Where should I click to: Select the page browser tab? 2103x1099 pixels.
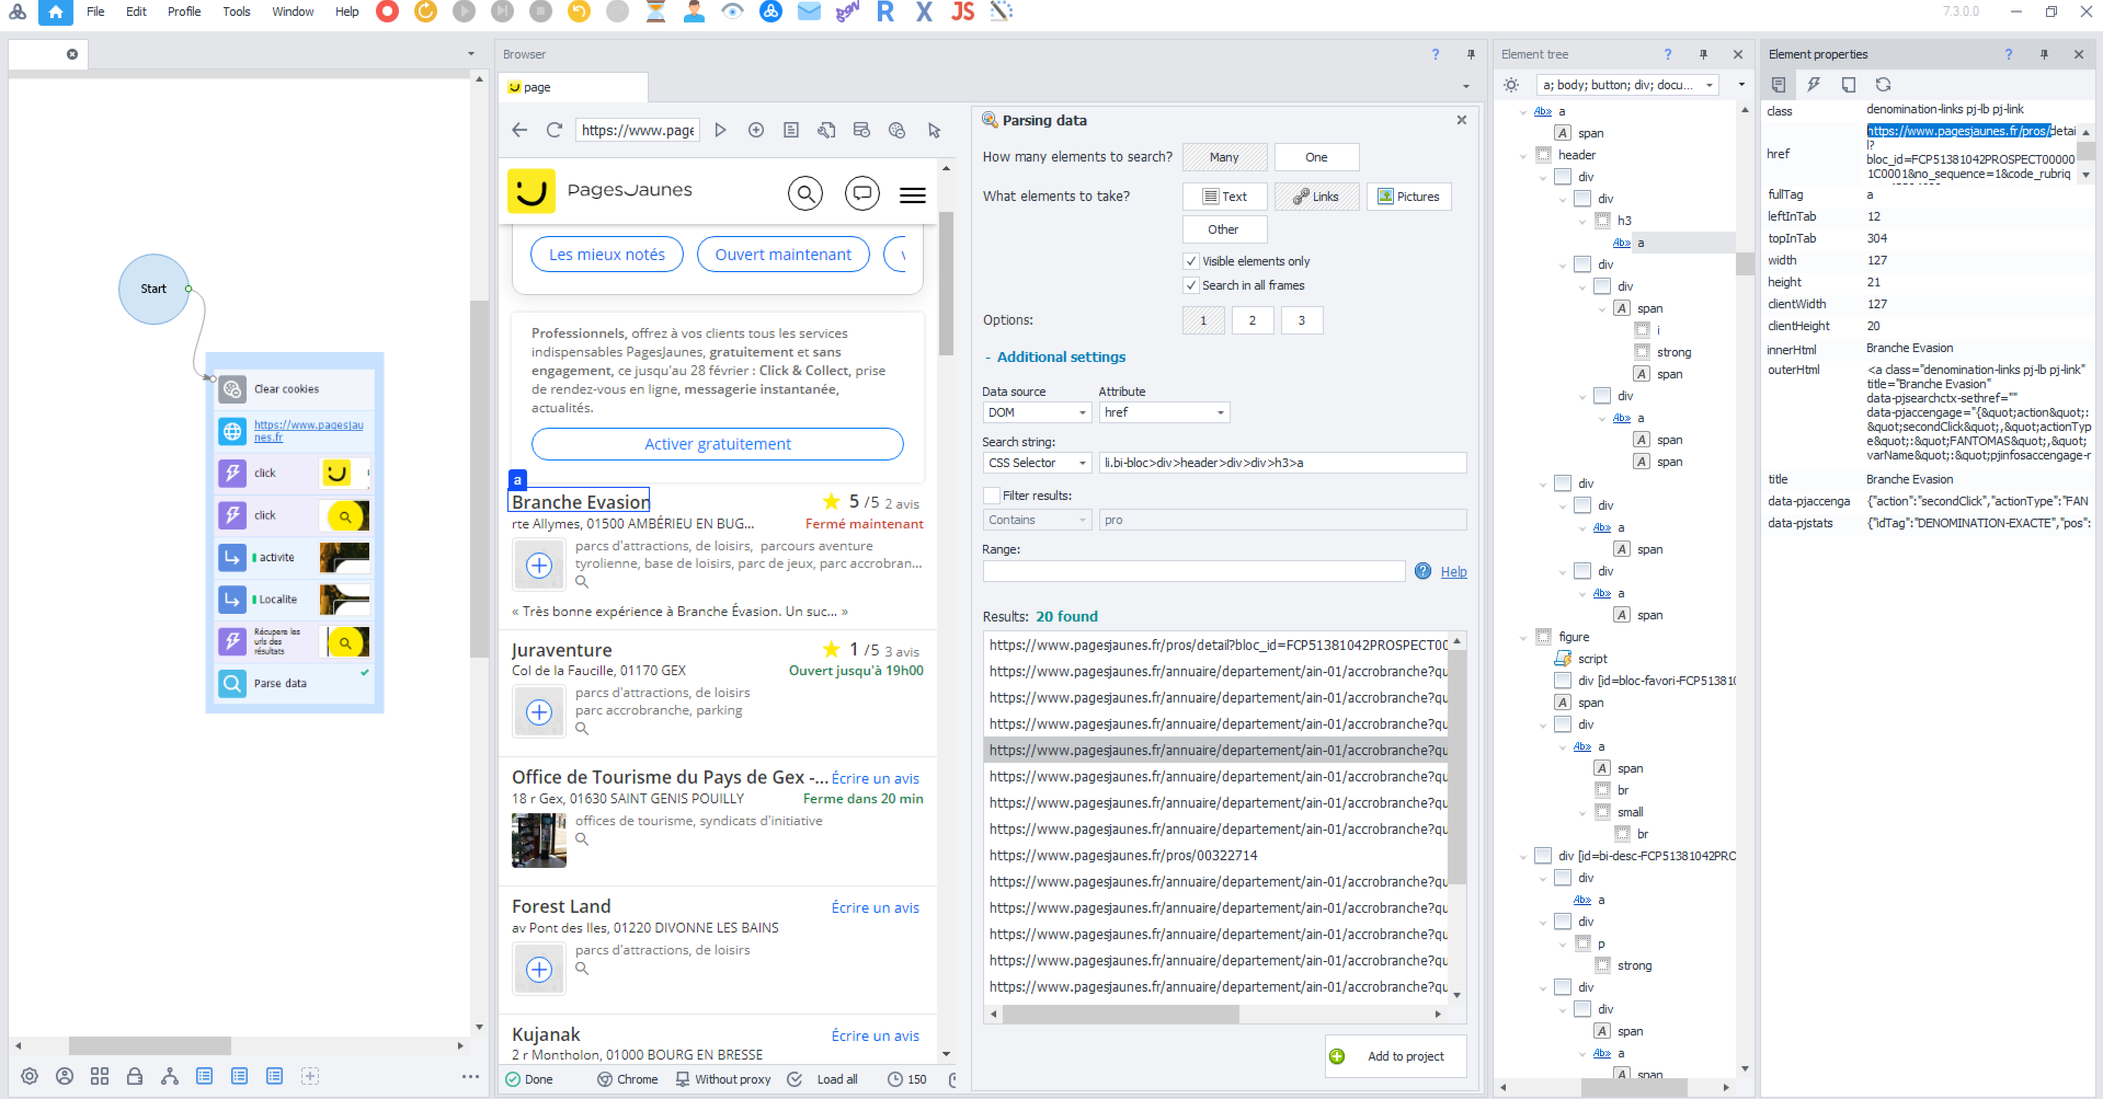[x=573, y=87]
